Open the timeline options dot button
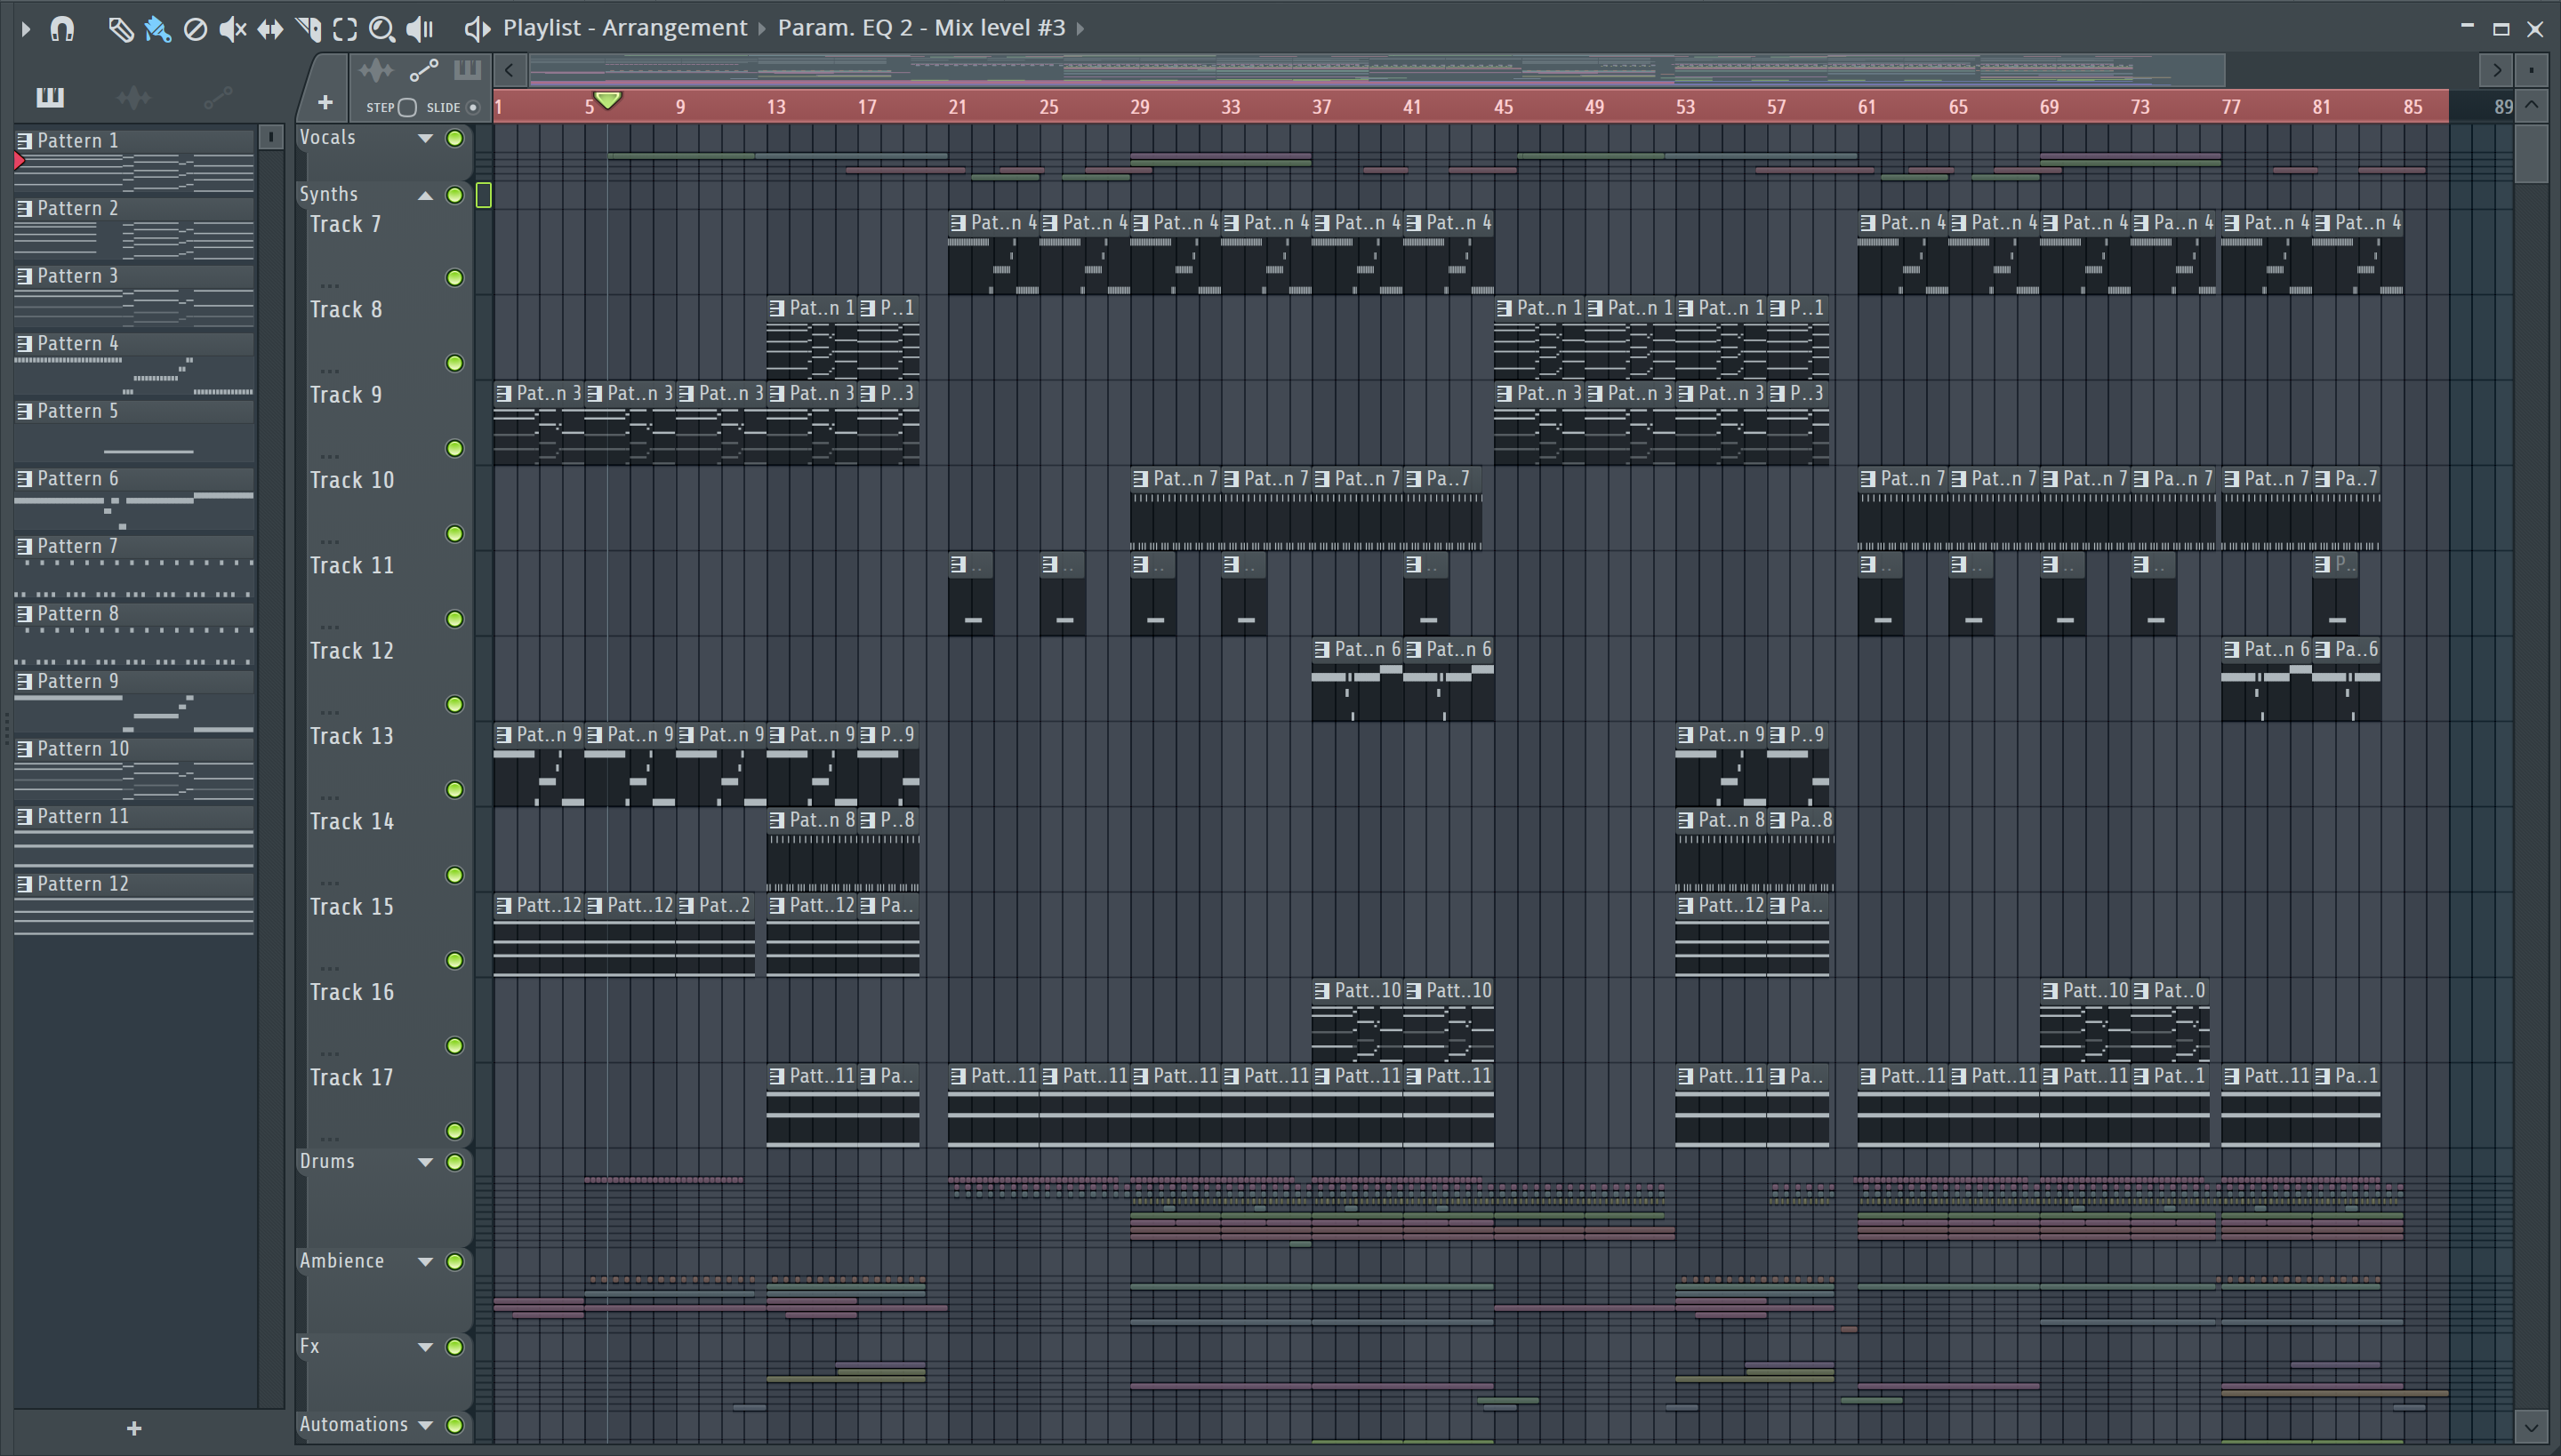Viewport: 2561px width, 1456px height. [x=2531, y=70]
